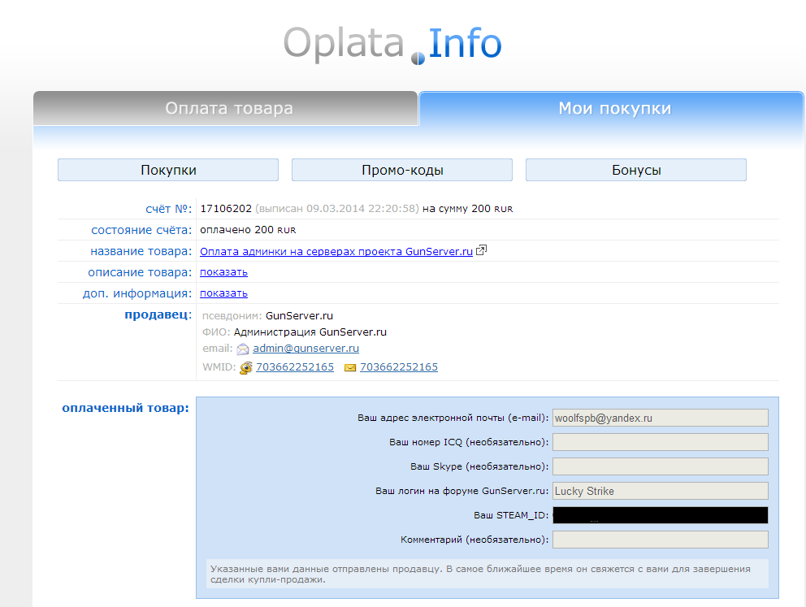
Task: Click the Skype input field
Action: tap(660, 466)
